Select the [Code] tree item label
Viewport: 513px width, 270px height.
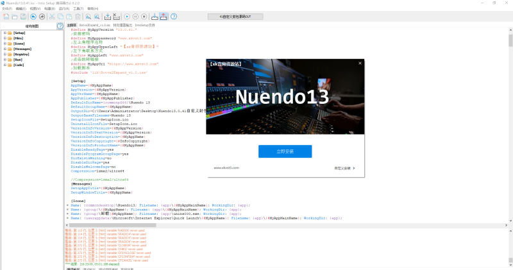pos(19,65)
